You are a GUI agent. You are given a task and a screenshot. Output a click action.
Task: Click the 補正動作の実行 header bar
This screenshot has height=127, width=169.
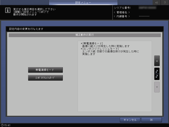point(85,35)
